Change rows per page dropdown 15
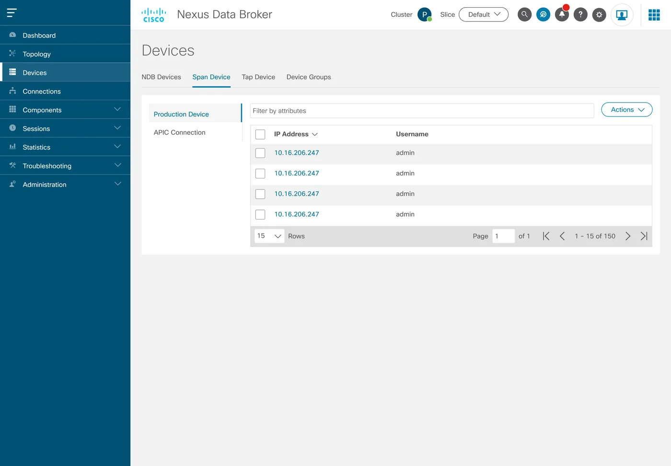This screenshot has width=671, height=466. pos(269,236)
